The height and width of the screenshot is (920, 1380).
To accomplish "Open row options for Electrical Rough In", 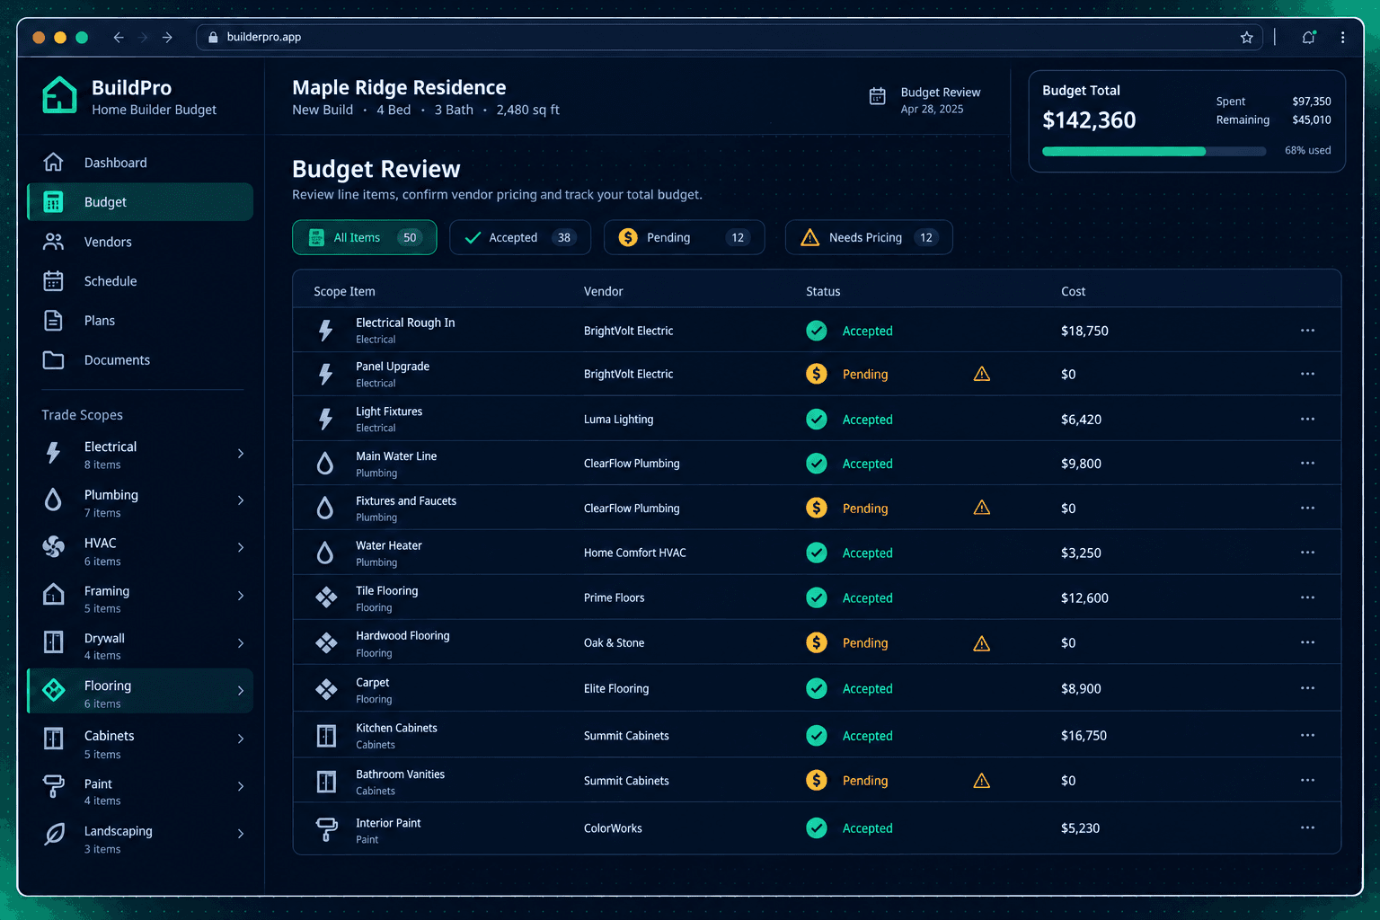I will tap(1307, 331).
